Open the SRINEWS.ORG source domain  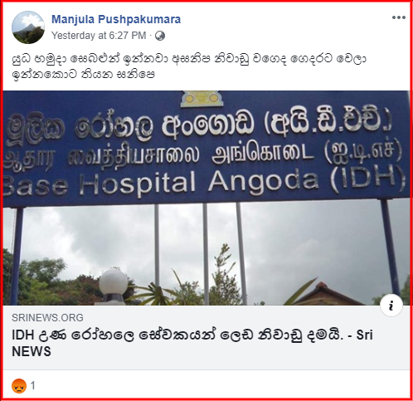pos(47,318)
